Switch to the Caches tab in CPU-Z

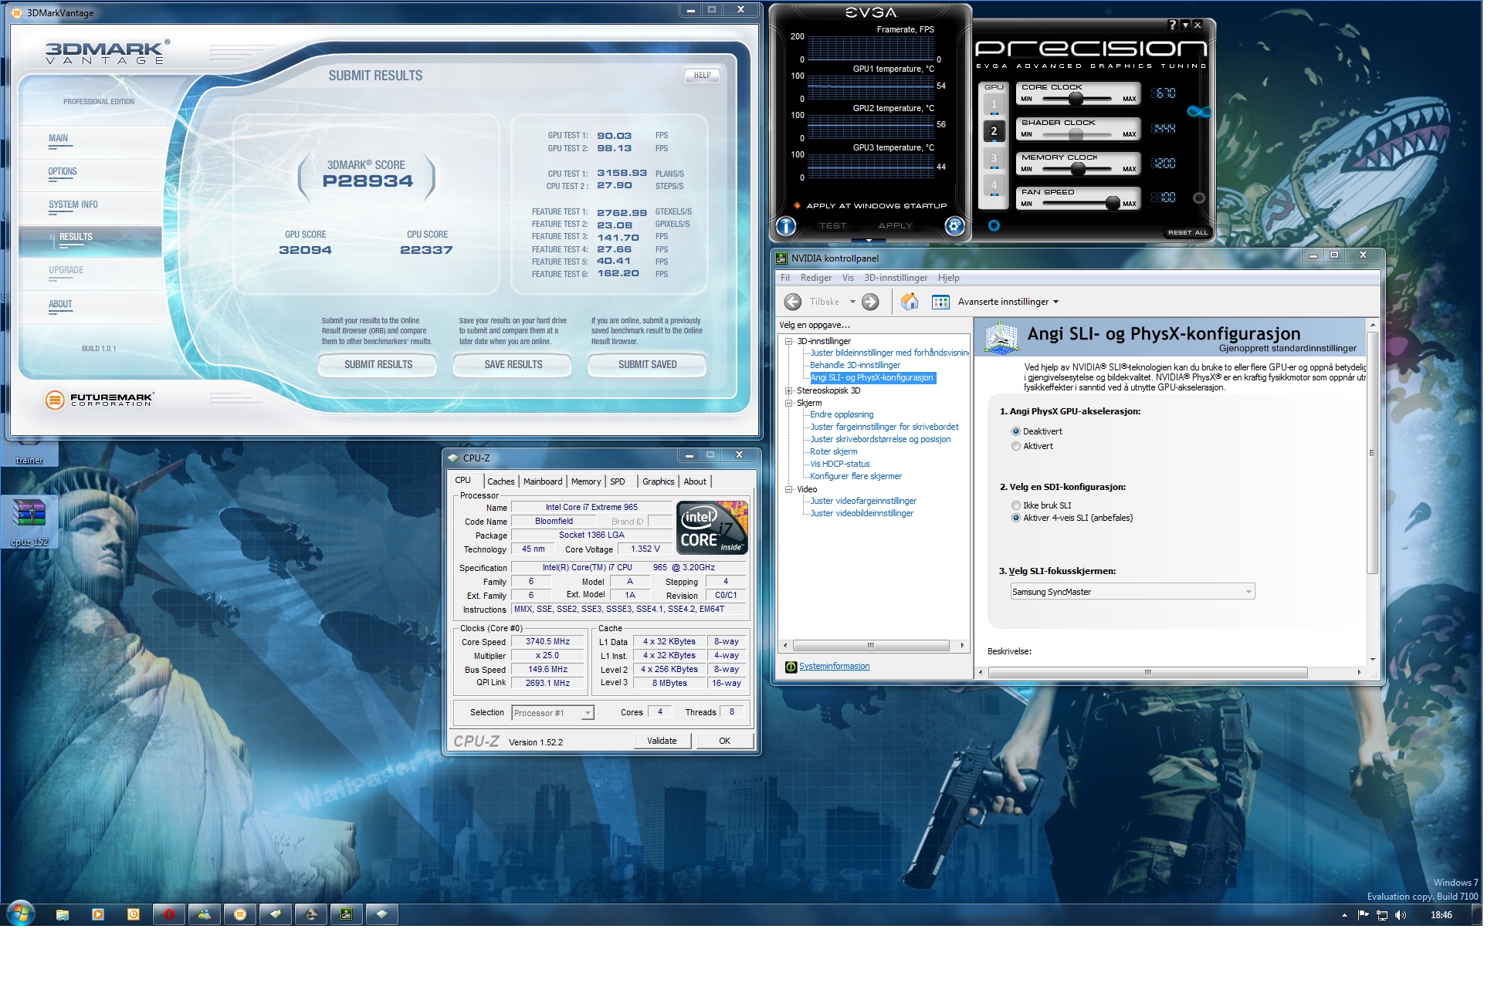[x=500, y=481]
